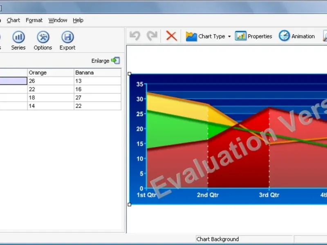
Task: Click the 3rd Qtr axis label
Action: (269, 195)
